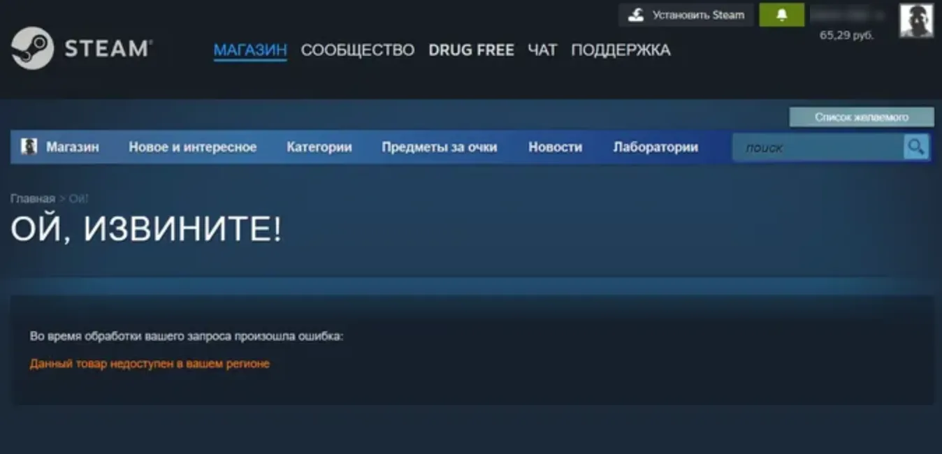
Task: Open the DRUG FREE profile menu
Action: (x=472, y=50)
